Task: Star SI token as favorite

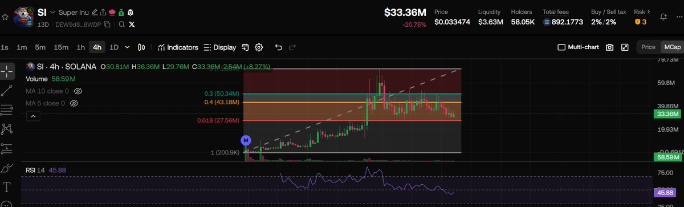Action: pos(5,18)
